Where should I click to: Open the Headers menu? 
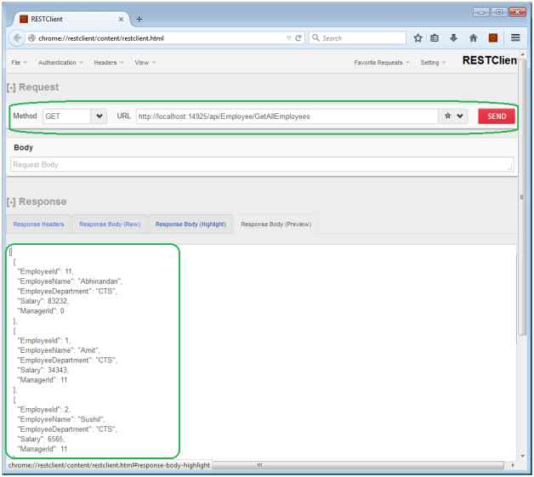click(108, 63)
